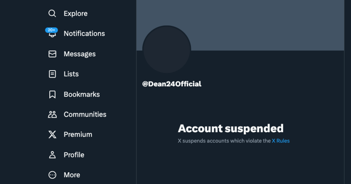This screenshot has height=184, width=351.
Task: Click the Bookmarks navigation entry
Action: click(82, 94)
